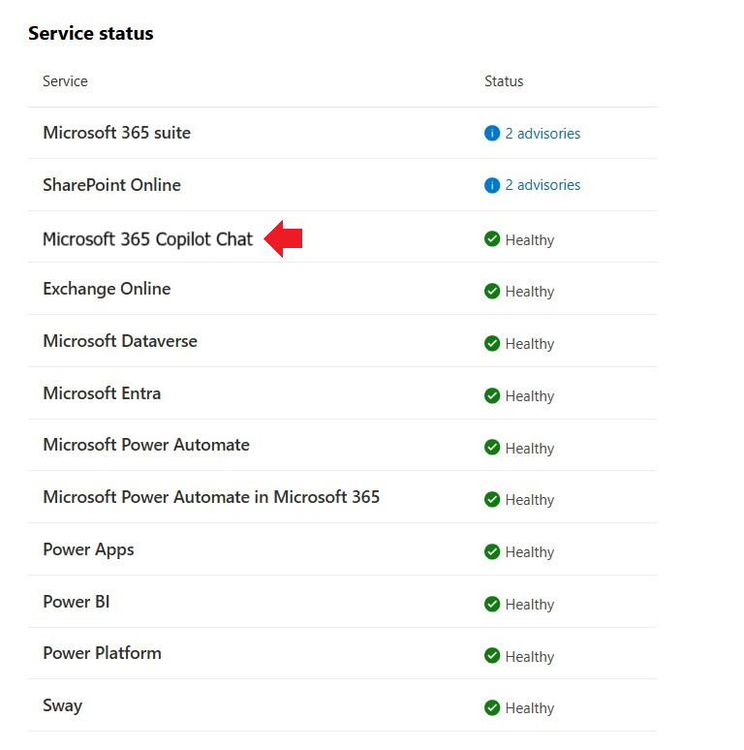Screen dimensions: 744x750
Task: Click healthy icon for Power Automate in Microsoft 365
Action: coord(491,499)
